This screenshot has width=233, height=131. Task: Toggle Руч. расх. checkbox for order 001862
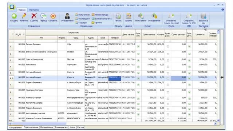pyautogui.click(x=168, y=60)
